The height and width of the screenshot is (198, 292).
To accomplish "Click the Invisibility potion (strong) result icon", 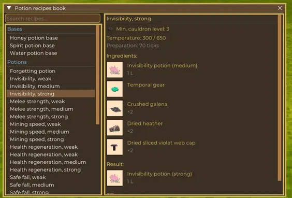I will pos(115,178).
